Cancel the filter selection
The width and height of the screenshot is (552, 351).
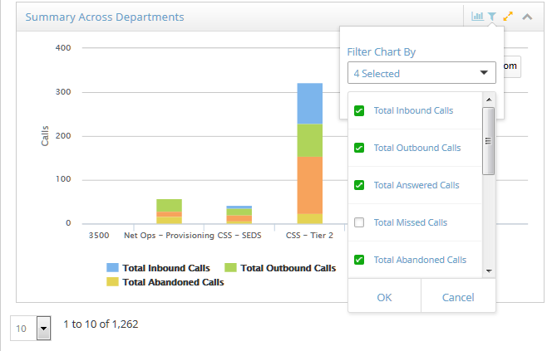pyautogui.click(x=458, y=297)
